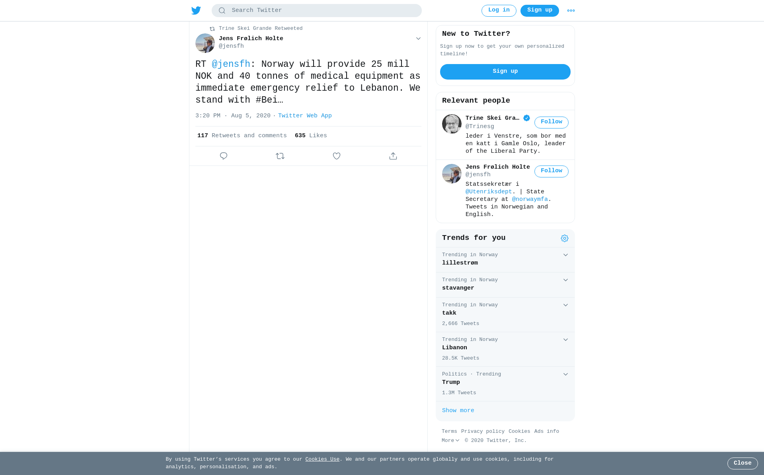Follow Trine Skei Grande
The height and width of the screenshot is (475, 764).
(552, 122)
